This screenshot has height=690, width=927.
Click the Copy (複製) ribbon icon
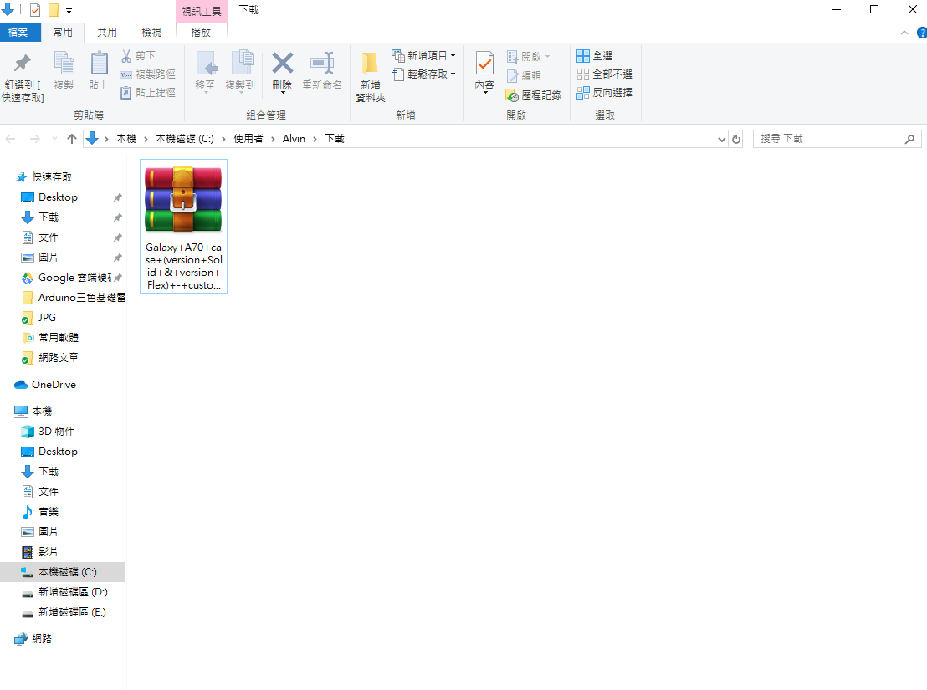(x=64, y=64)
